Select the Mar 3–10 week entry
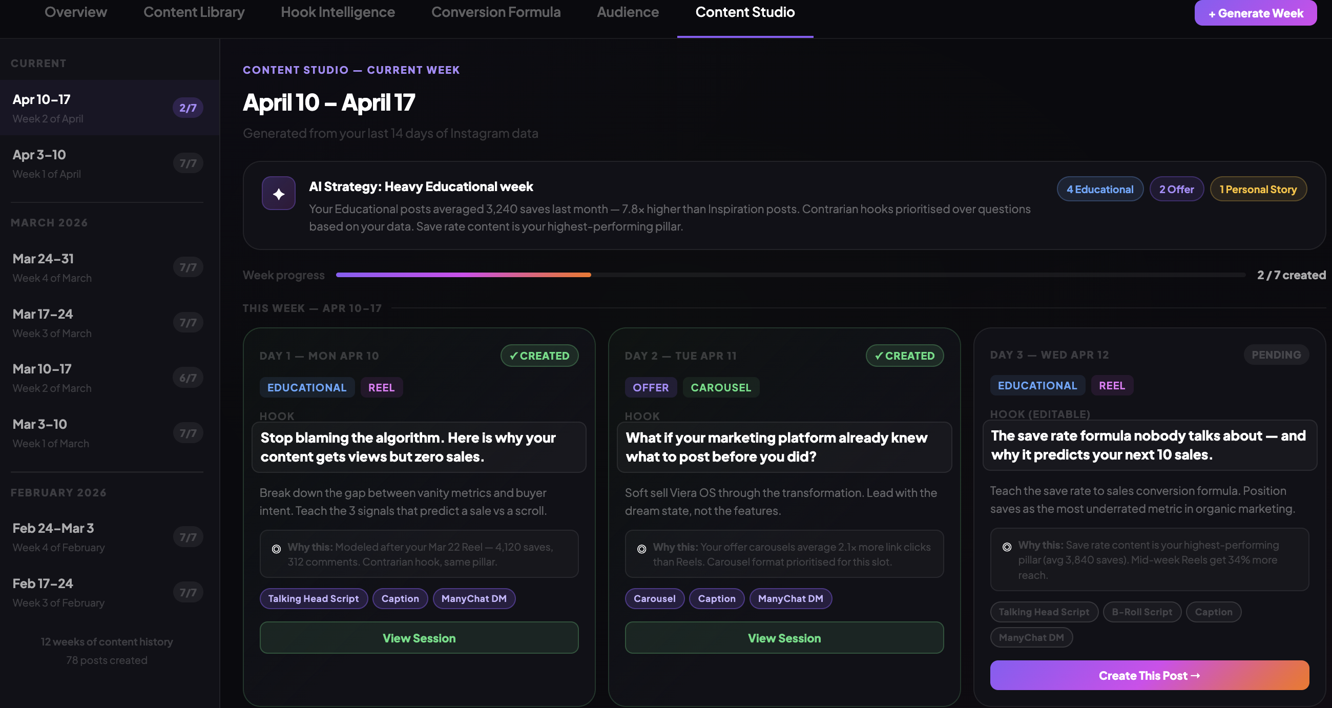This screenshot has width=1332, height=708. click(110, 432)
